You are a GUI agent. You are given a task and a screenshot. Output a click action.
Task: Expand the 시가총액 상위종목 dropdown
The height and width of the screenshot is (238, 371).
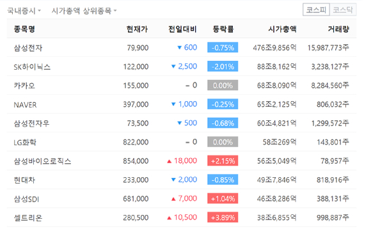pos(84,11)
